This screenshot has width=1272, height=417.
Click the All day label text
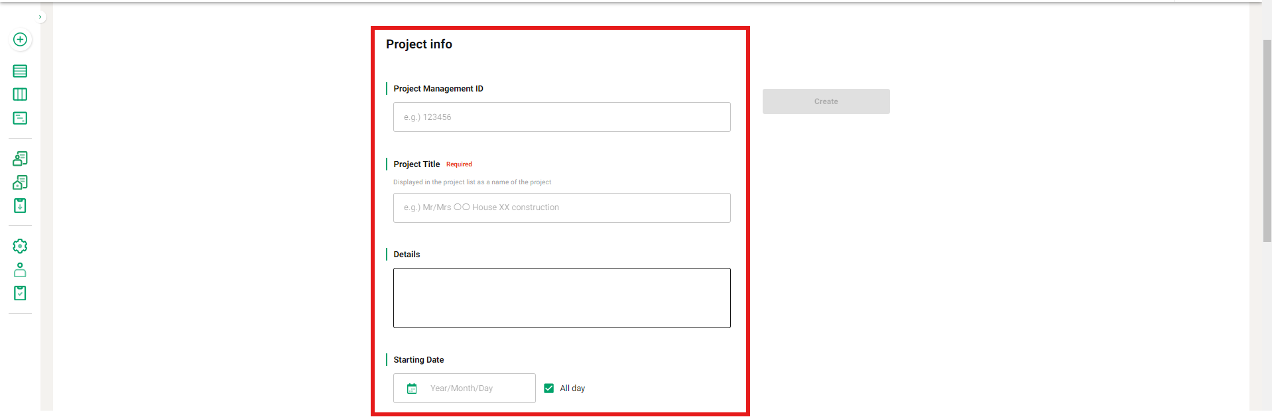(572, 388)
